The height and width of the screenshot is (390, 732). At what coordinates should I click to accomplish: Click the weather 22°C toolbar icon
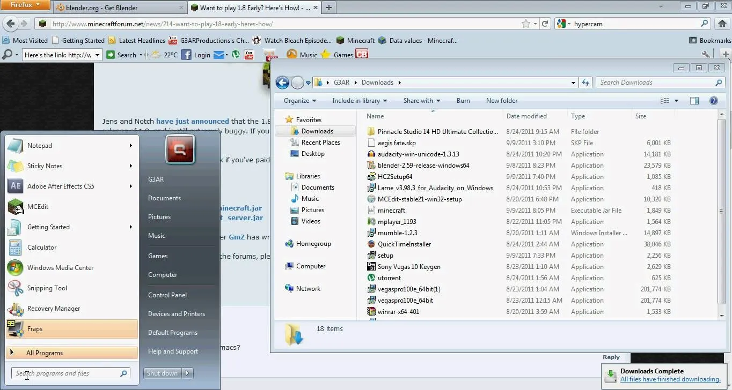pyautogui.click(x=156, y=55)
